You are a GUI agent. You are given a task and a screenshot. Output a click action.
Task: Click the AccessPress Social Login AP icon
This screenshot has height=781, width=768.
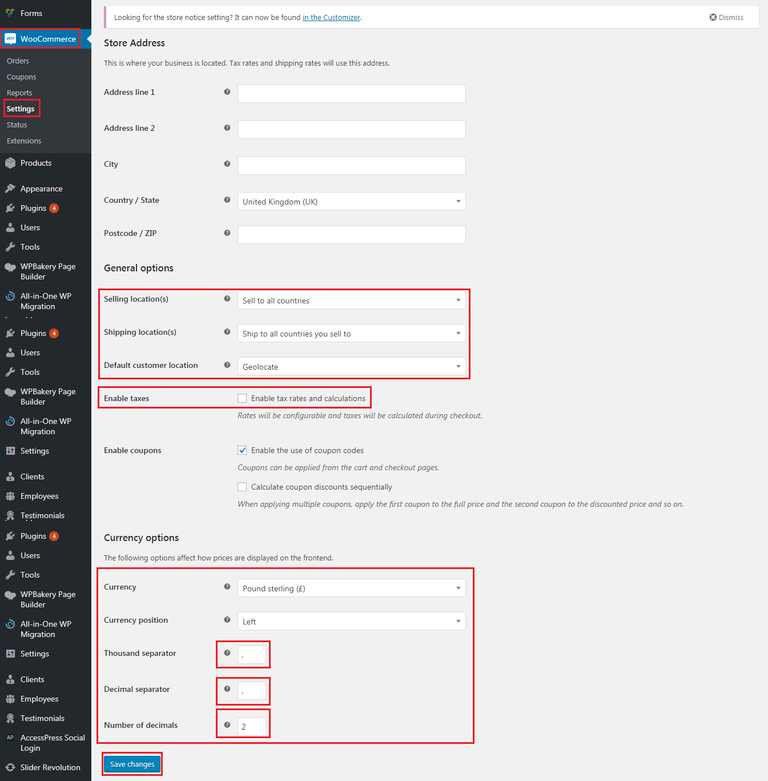tap(10, 738)
